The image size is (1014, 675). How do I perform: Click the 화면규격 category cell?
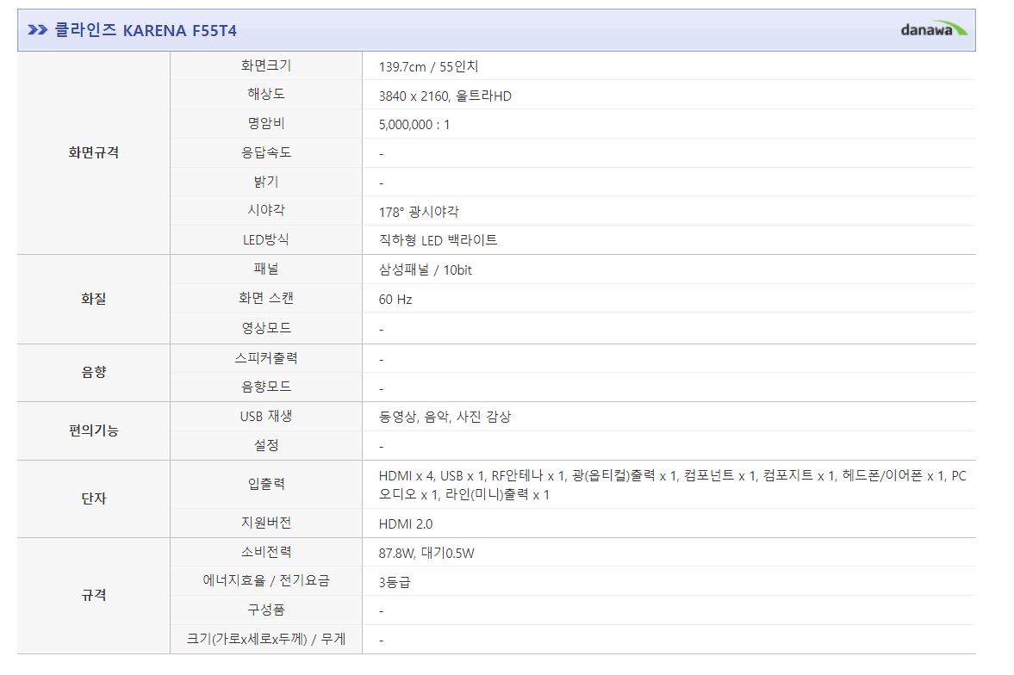click(x=94, y=152)
